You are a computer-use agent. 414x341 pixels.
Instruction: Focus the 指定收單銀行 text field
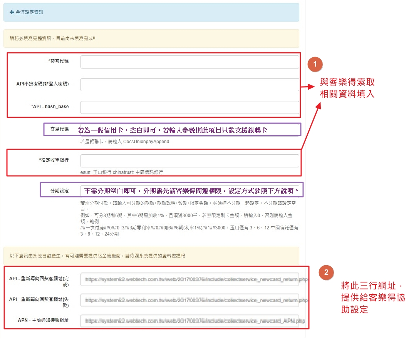click(x=189, y=161)
